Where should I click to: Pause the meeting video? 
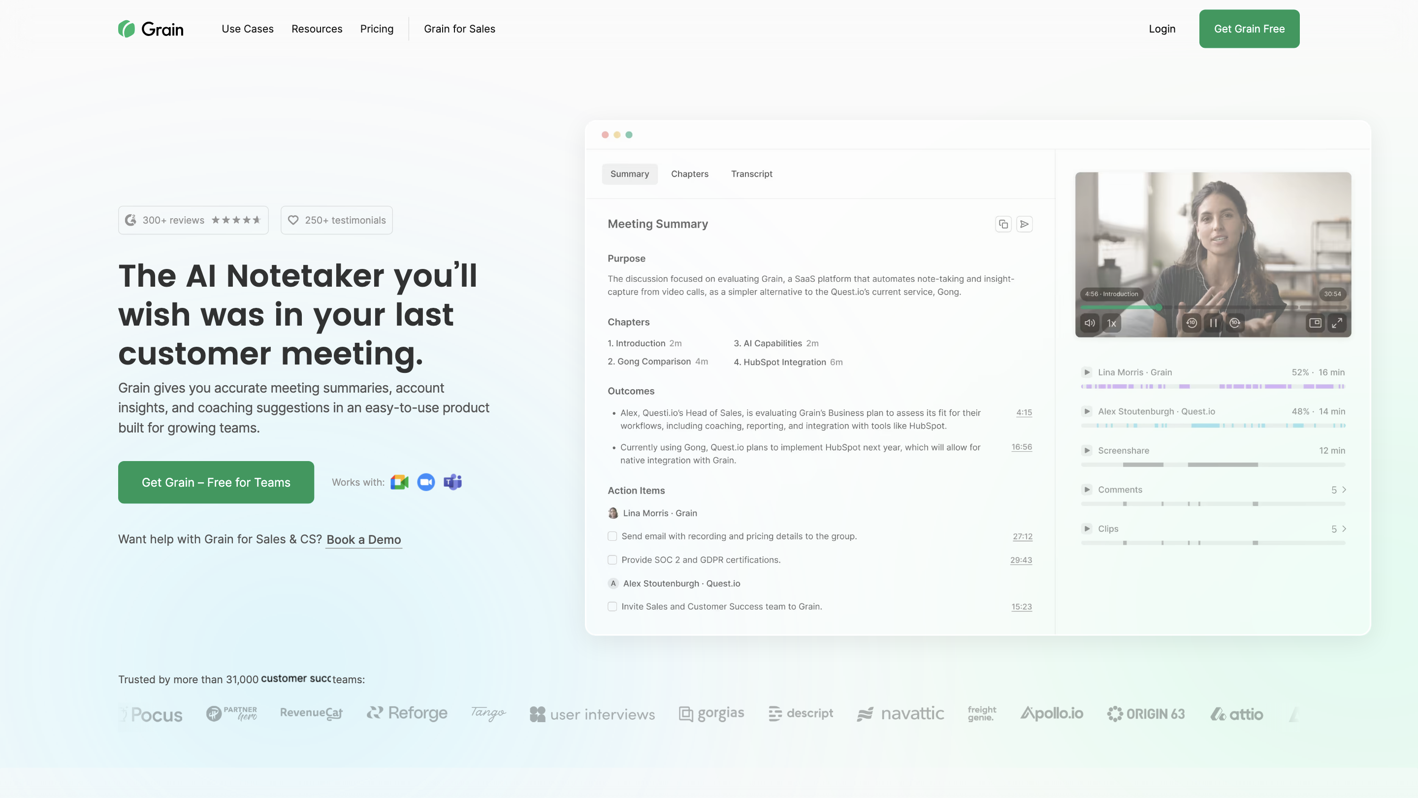pos(1213,323)
